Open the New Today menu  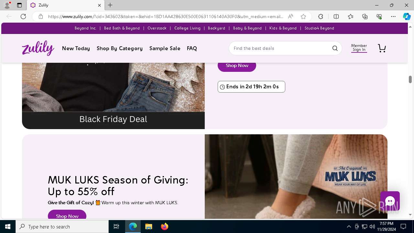coord(76,48)
